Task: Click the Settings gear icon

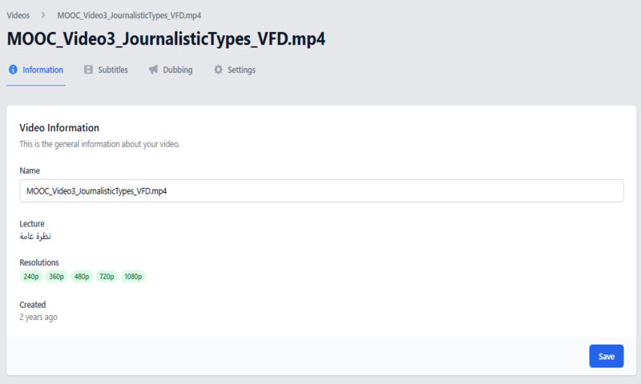Action: pyautogui.click(x=218, y=70)
